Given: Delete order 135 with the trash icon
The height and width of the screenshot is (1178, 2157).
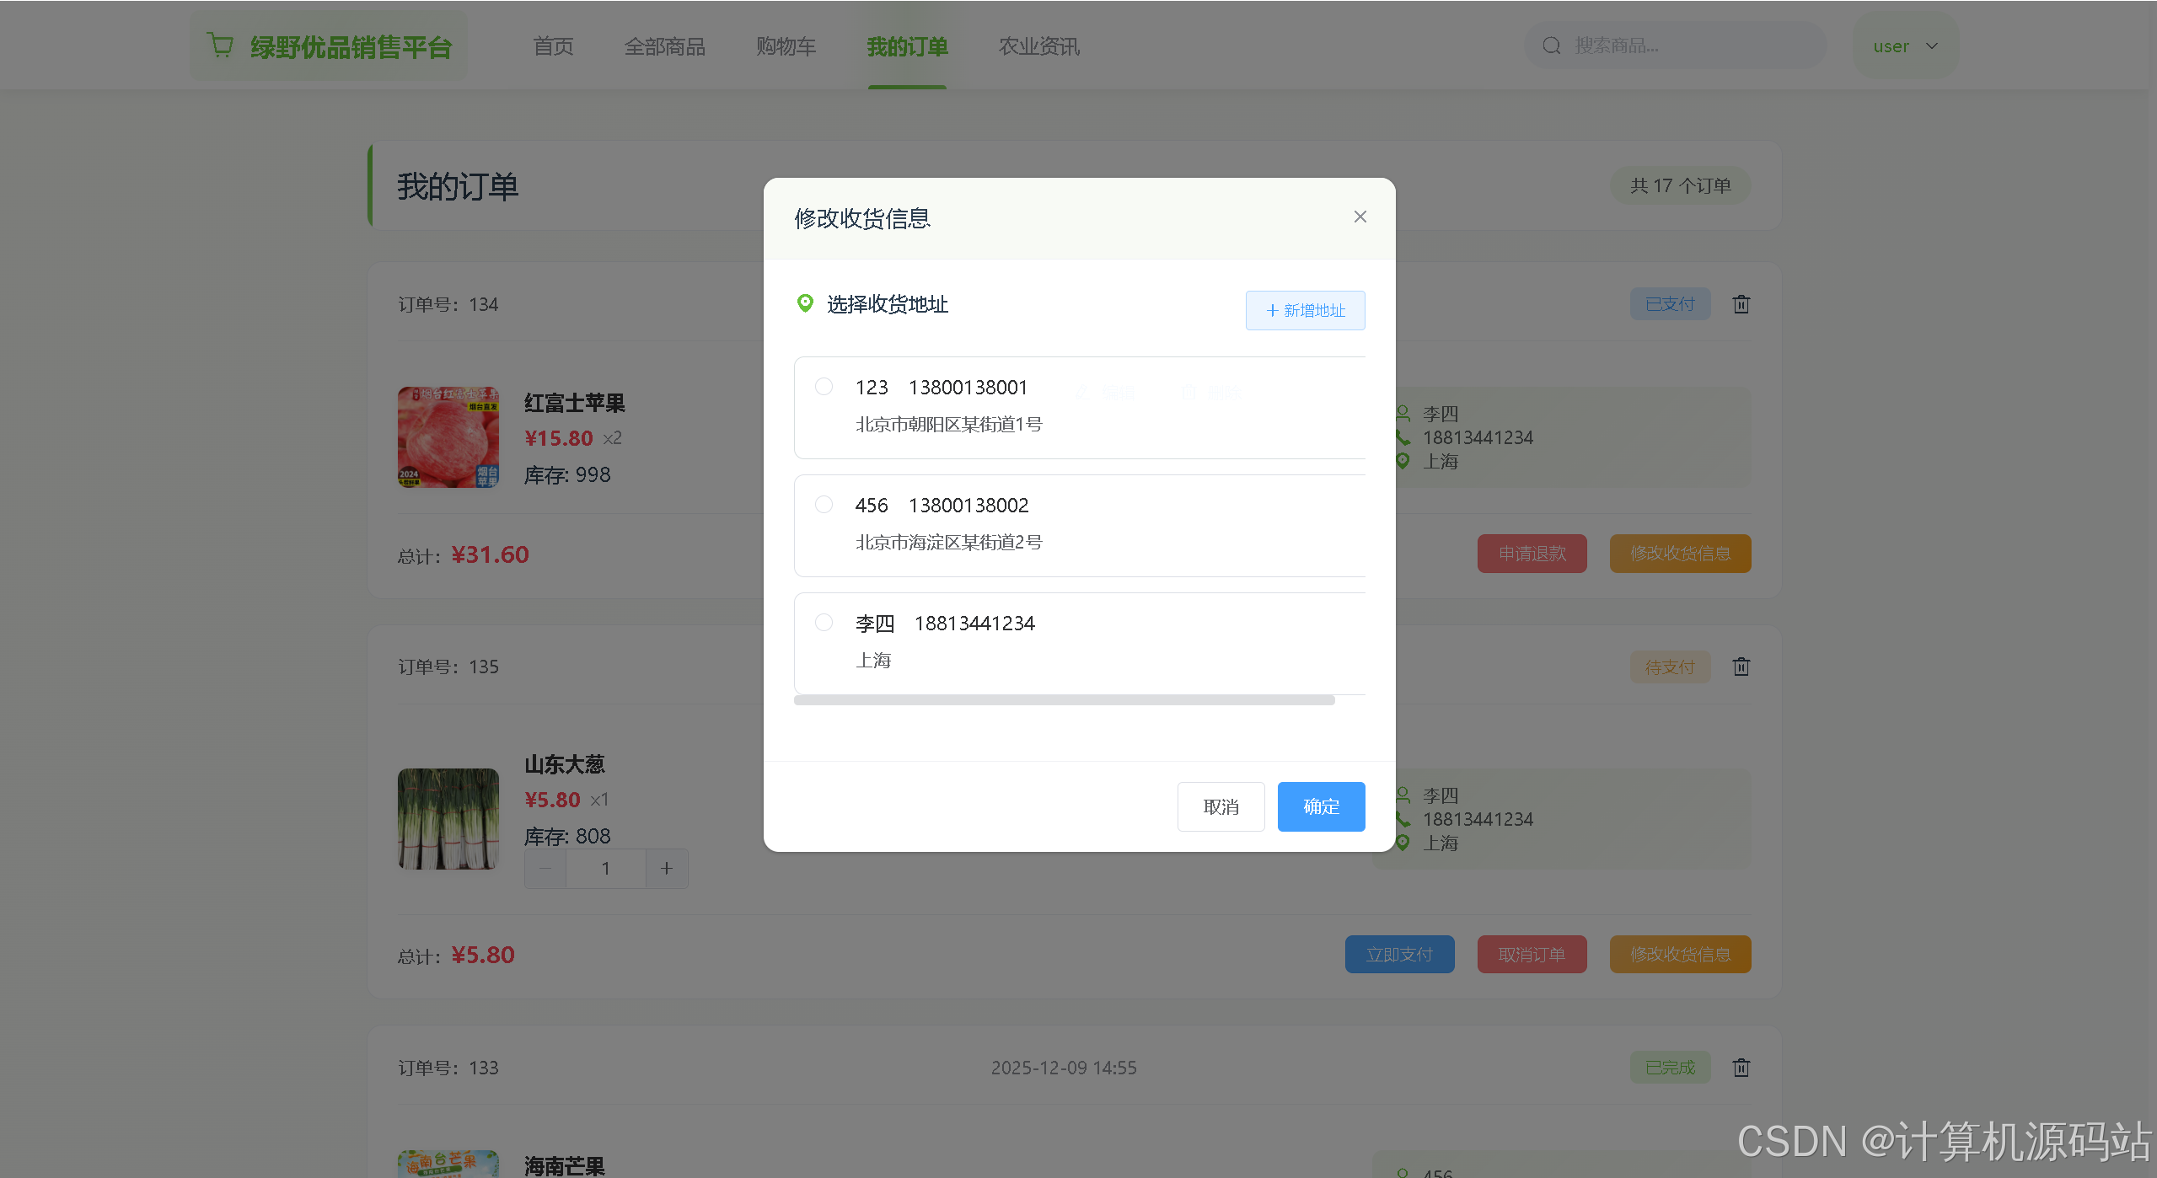Looking at the screenshot, I should (x=1741, y=667).
